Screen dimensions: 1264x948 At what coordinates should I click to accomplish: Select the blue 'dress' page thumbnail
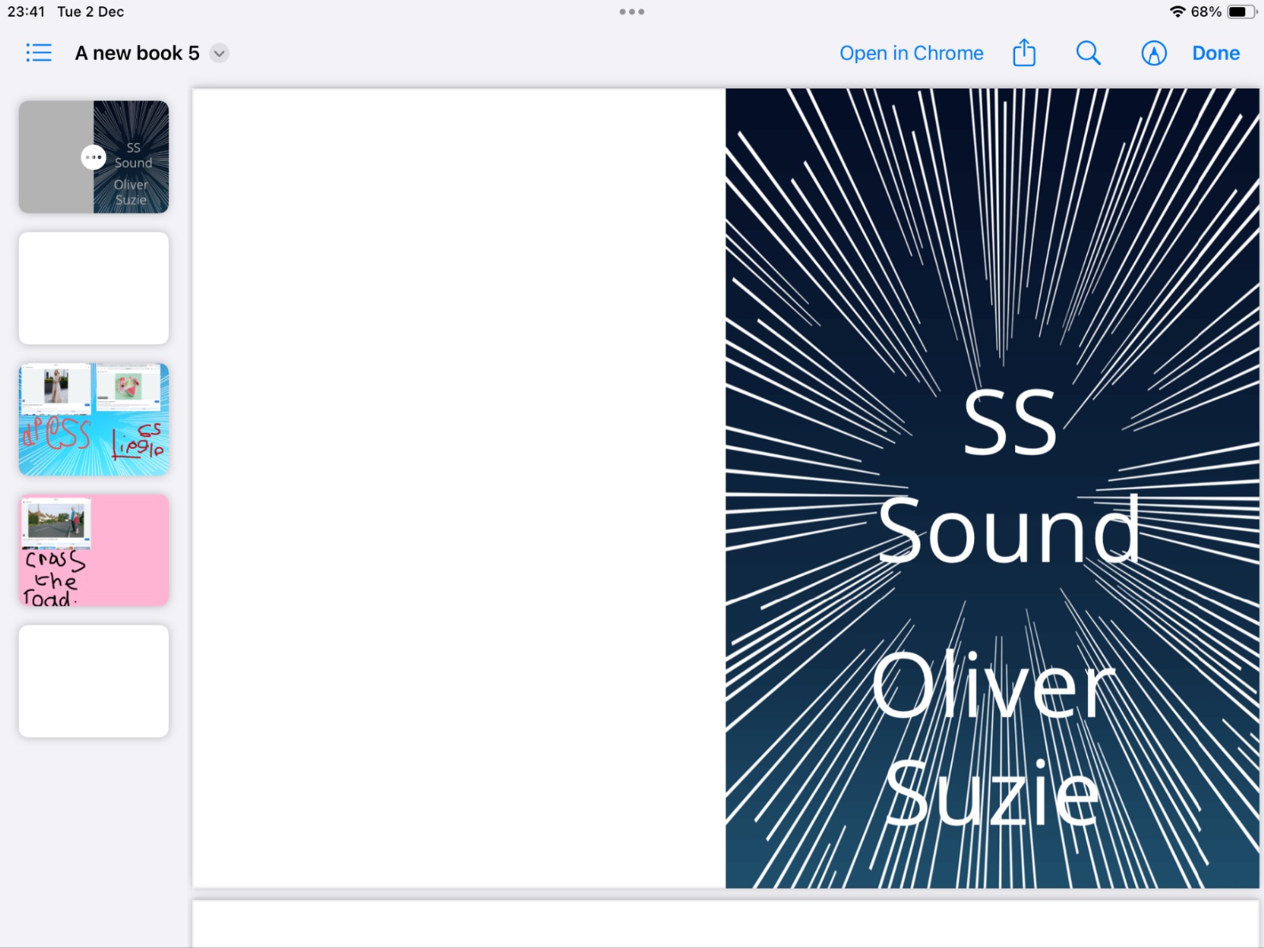coord(94,419)
